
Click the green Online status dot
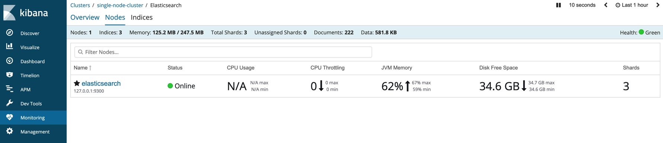click(x=170, y=86)
